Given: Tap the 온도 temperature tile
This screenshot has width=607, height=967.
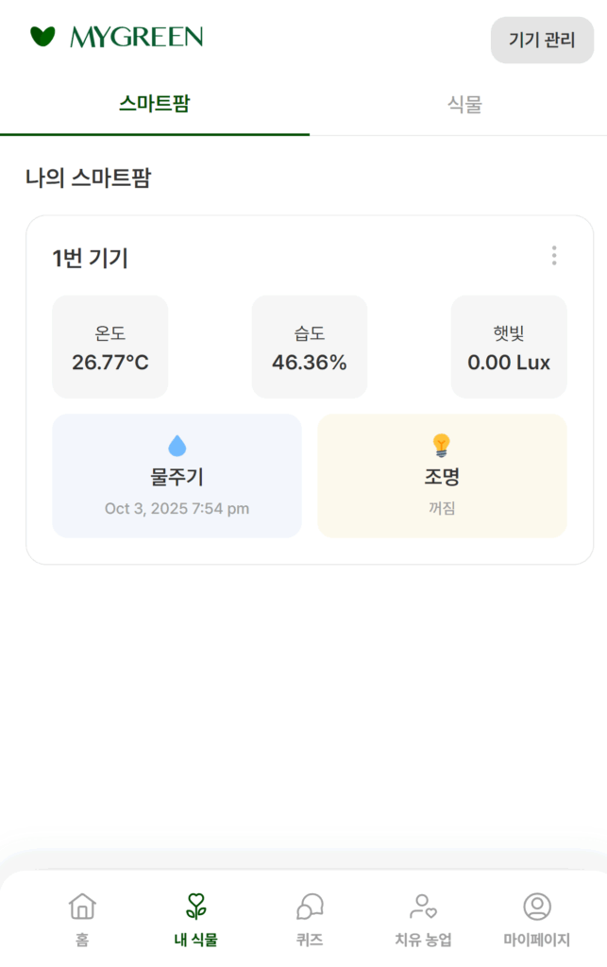Looking at the screenshot, I should tap(110, 348).
